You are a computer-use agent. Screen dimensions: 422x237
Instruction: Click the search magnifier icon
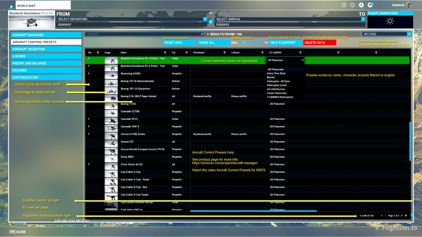[202, 34]
